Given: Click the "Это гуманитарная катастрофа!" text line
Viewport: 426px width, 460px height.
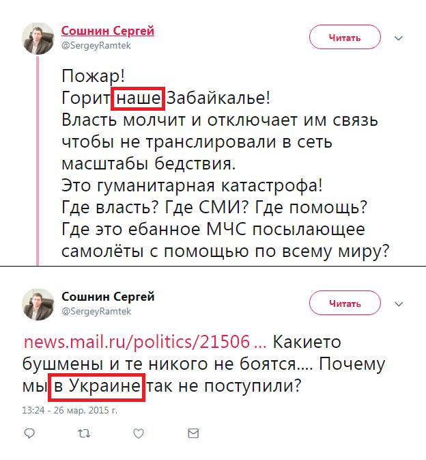Looking at the screenshot, I should (192, 185).
